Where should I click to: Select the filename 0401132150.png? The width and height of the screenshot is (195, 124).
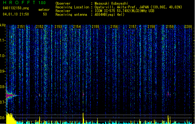(x=16, y=8)
